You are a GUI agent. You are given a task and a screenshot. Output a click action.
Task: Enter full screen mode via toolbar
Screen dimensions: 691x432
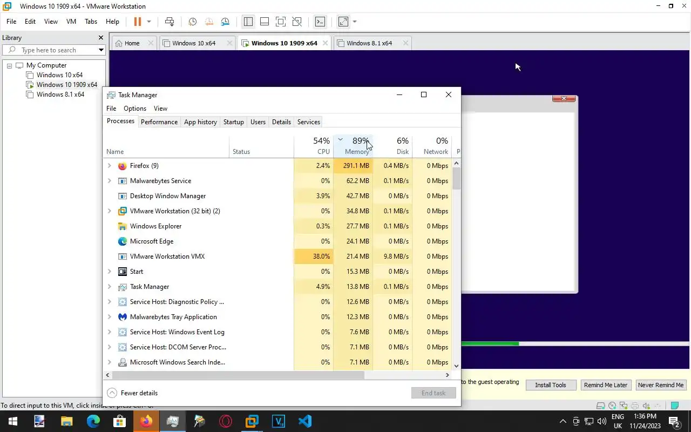tap(281, 22)
